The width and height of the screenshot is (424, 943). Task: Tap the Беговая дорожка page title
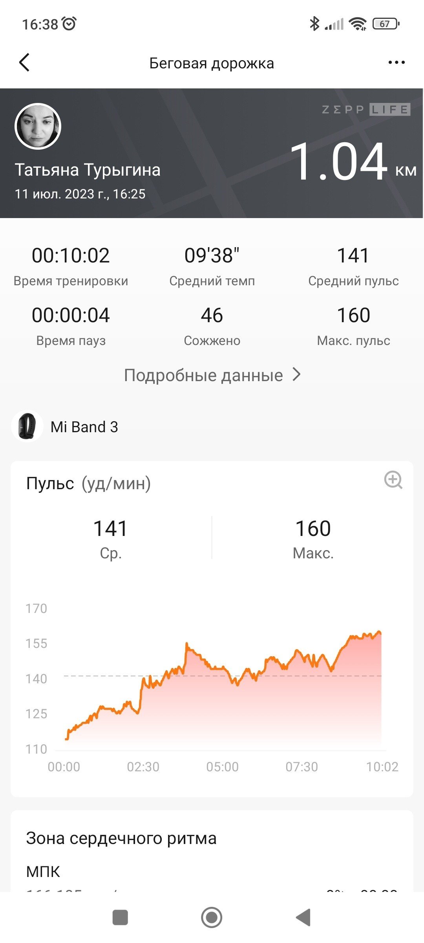pyautogui.click(x=212, y=63)
